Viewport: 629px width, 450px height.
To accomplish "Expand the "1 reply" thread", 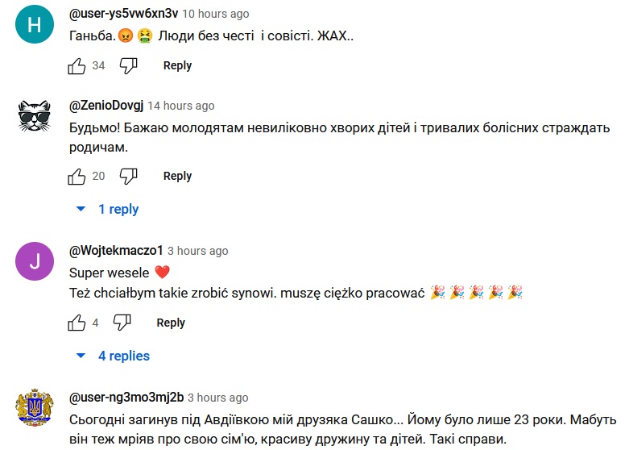I will (x=108, y=210).
